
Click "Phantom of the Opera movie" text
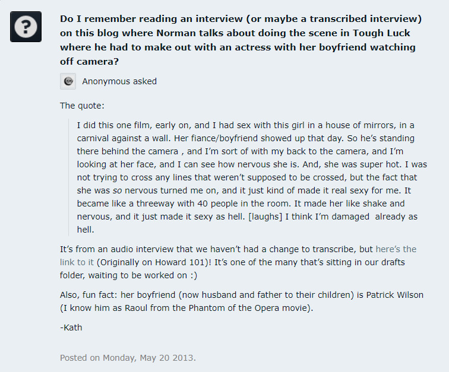pyautogui.click(x=248, y=308)
